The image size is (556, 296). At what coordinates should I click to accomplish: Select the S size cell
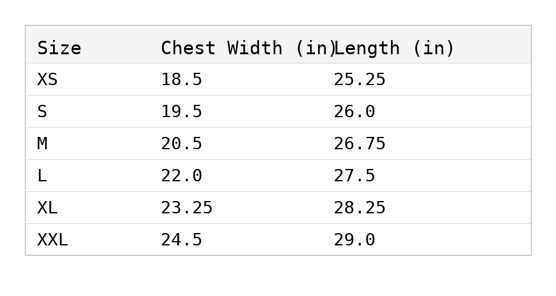click(x=42, y=112)
